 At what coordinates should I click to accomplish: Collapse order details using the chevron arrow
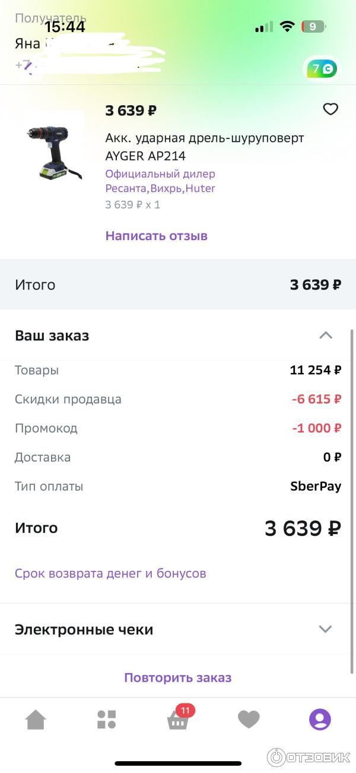coord(325,335)
